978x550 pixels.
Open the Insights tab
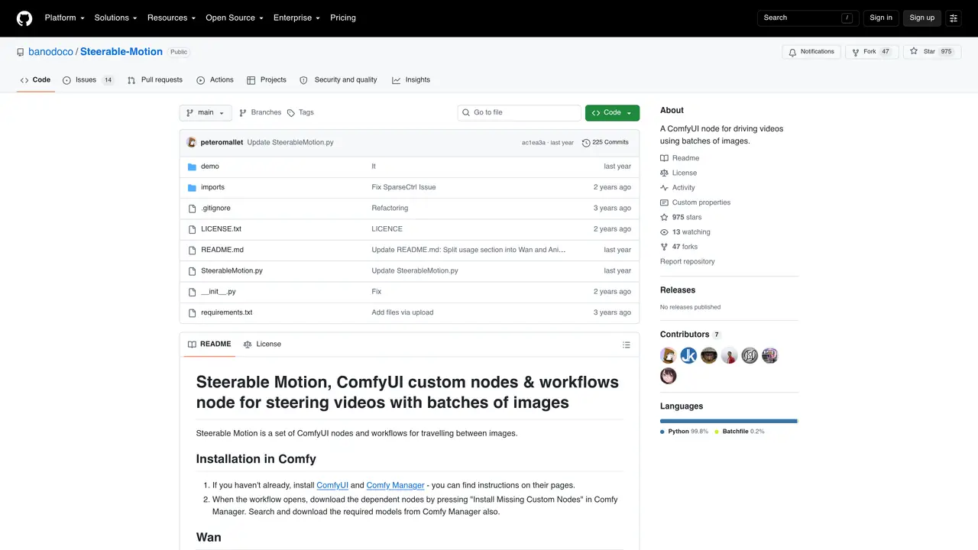click(x=411, y=80)
